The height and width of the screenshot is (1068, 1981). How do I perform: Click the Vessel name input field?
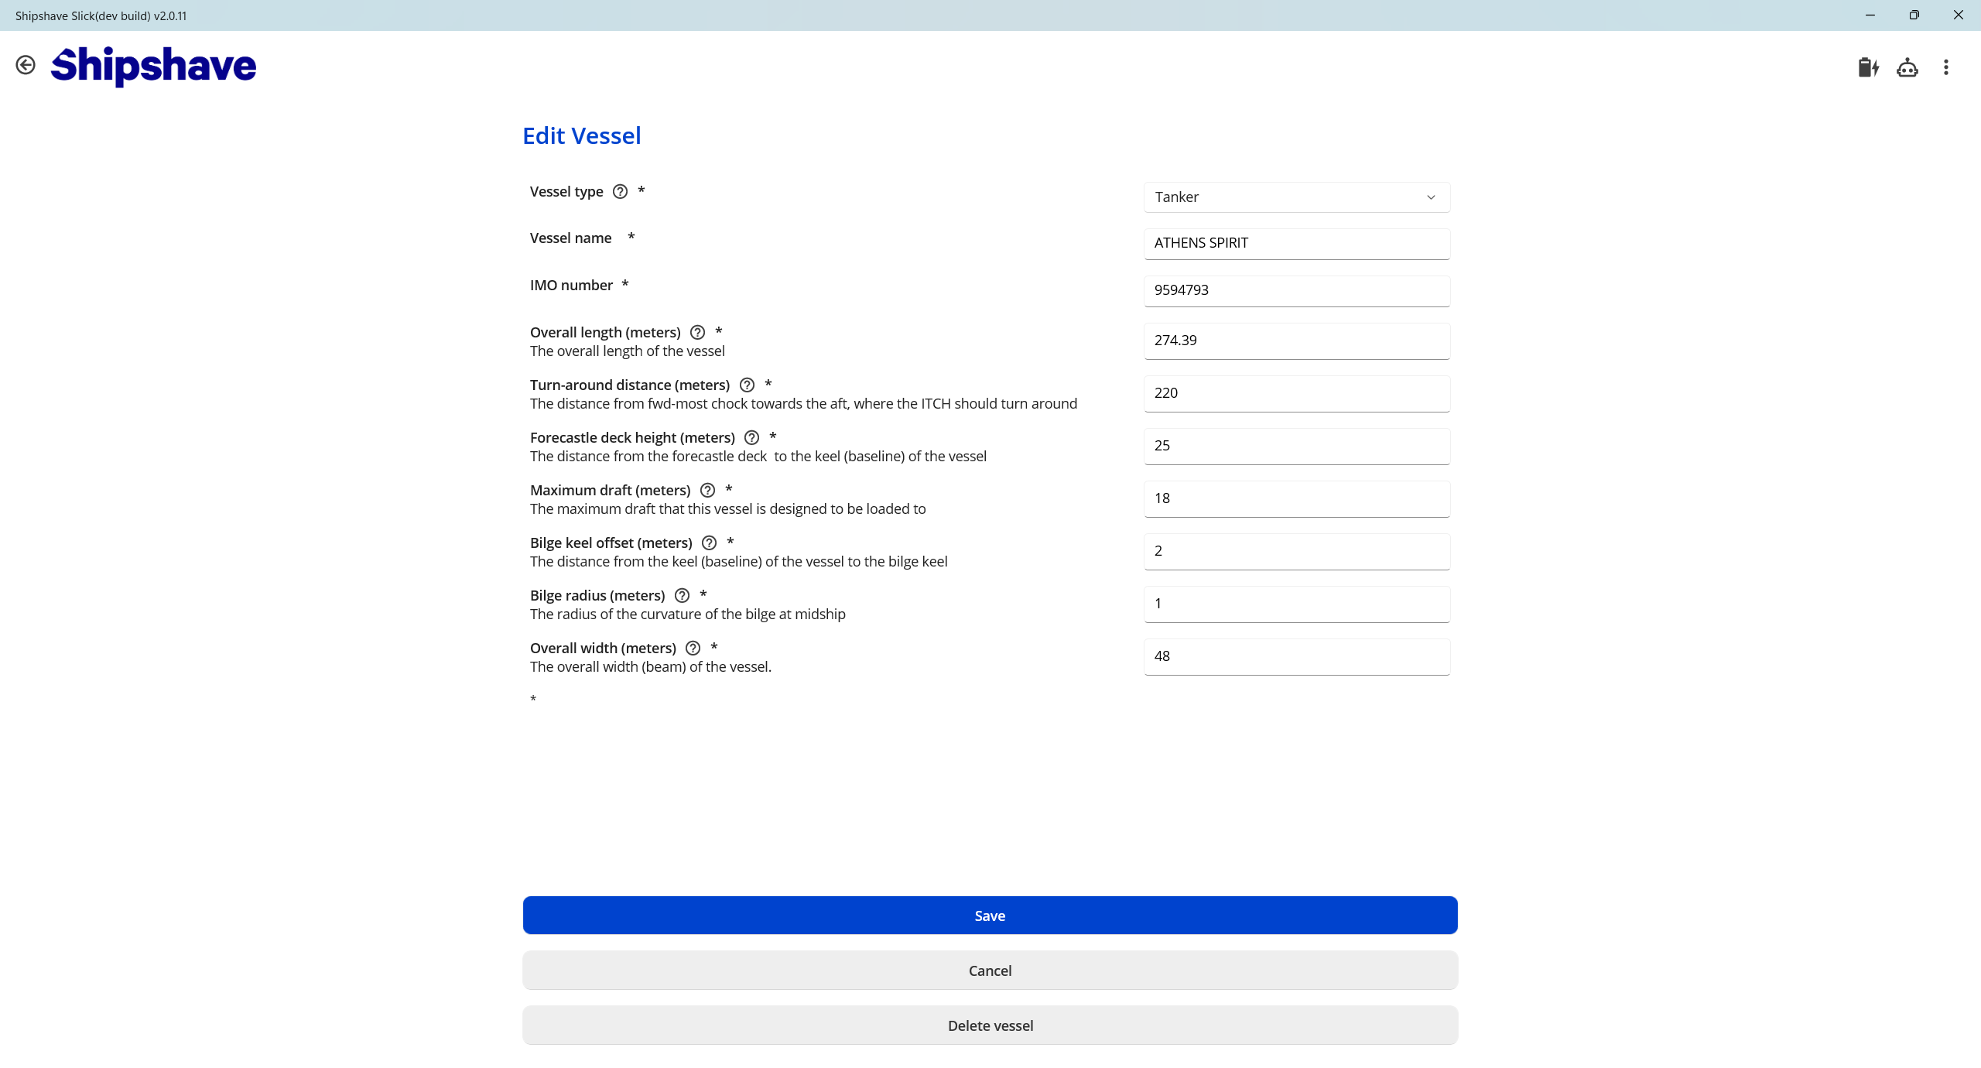coord(1296,244)
